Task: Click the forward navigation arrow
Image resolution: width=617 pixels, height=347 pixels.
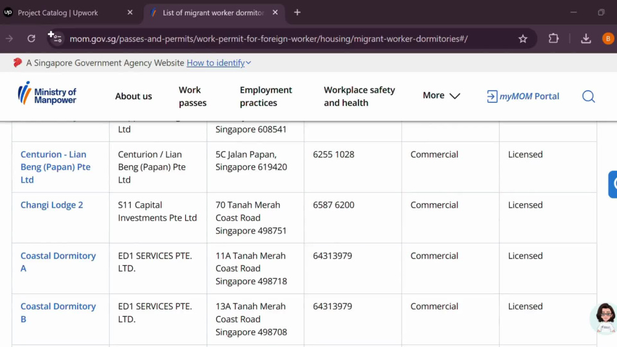Action: [9, 38]
